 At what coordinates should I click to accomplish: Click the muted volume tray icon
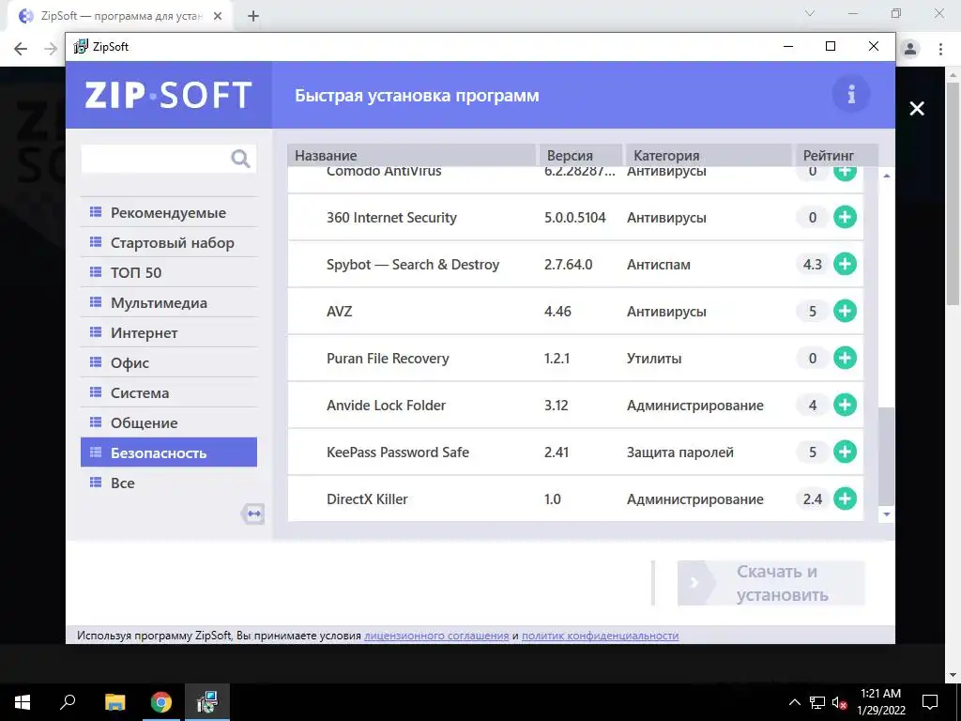point(840,702)
